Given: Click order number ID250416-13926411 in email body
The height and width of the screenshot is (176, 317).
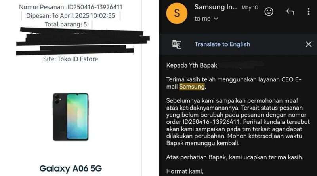Looking at the screenshot, I should [211, 122].
